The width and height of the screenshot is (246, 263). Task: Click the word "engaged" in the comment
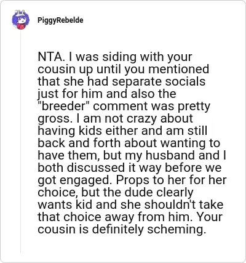tap(85, 180)
